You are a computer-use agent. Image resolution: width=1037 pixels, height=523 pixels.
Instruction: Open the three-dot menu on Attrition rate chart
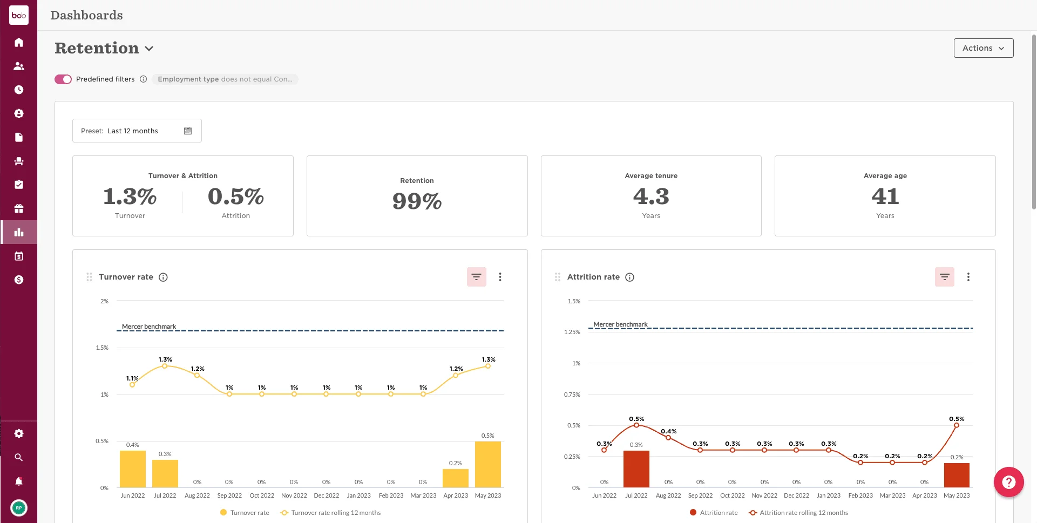click(x=968, y=276)
